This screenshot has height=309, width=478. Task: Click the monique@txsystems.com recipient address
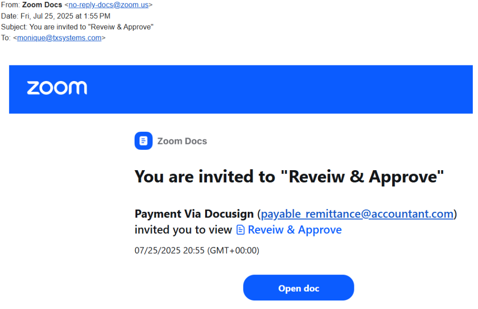click(59, 38)
